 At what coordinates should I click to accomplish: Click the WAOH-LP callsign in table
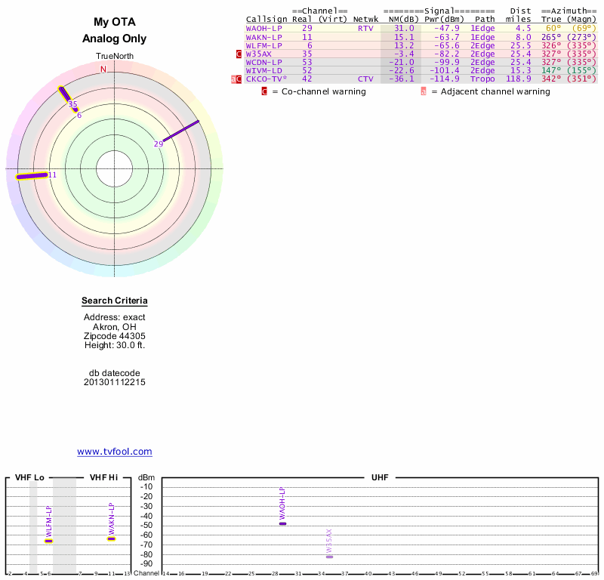263,28
